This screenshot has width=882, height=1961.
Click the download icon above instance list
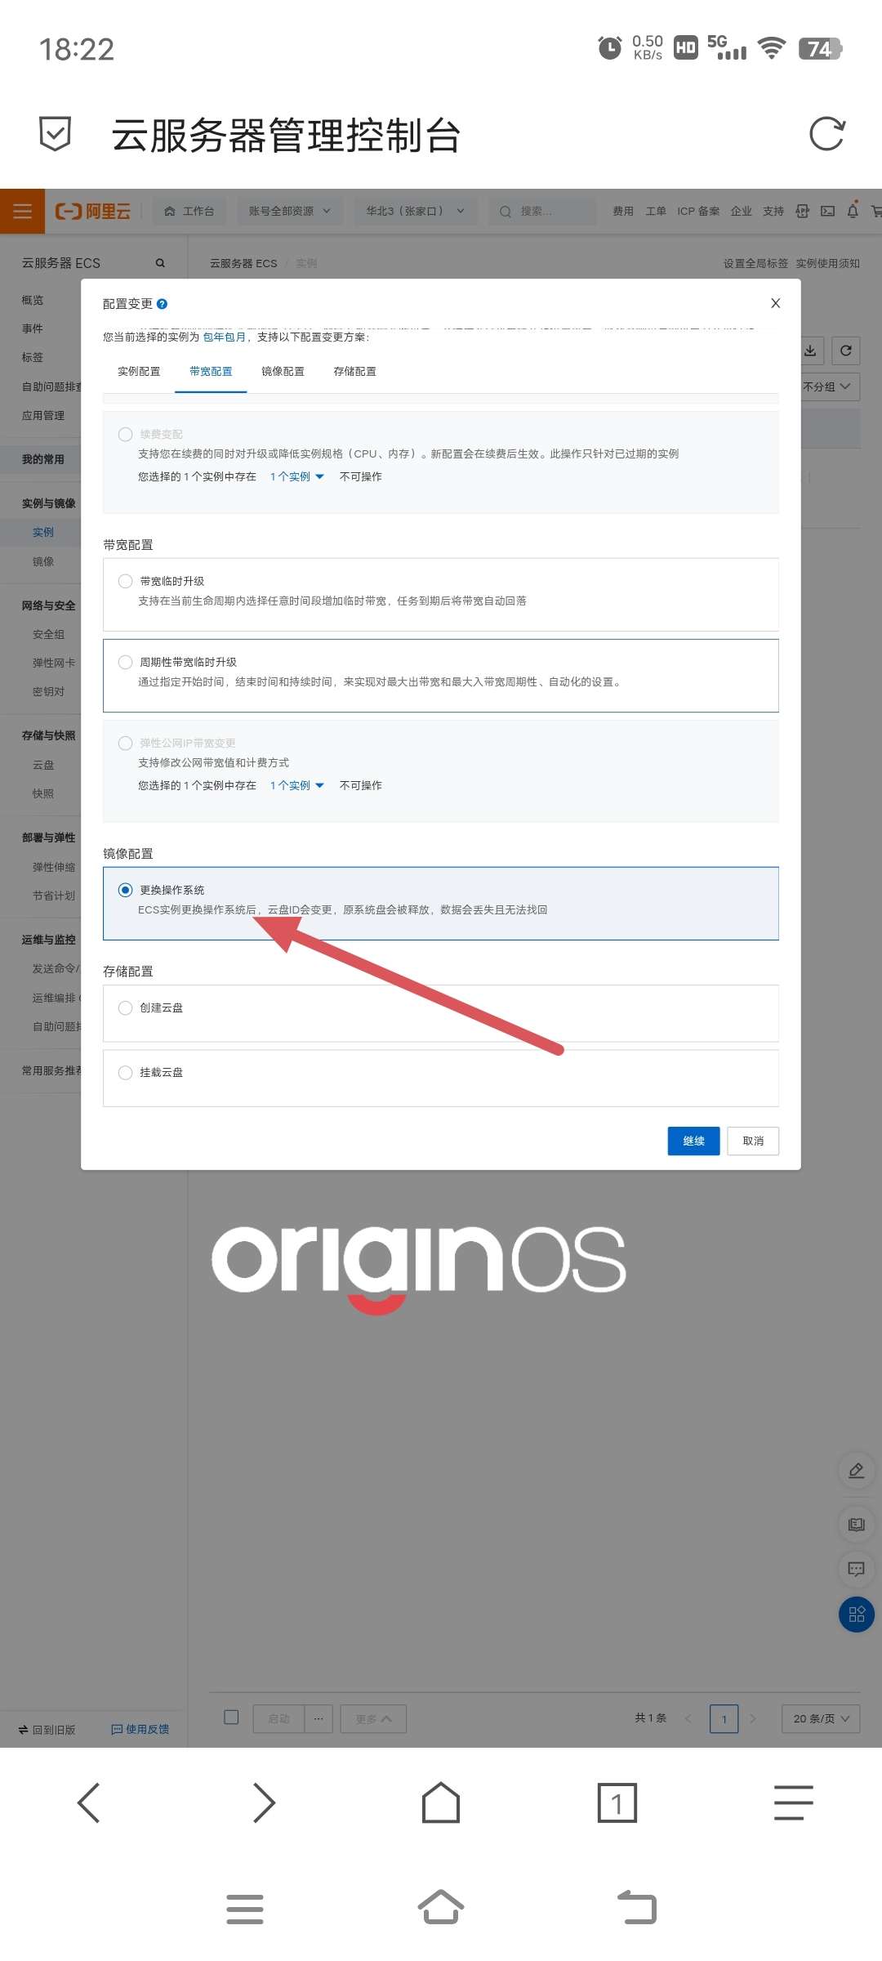point(810,351)
